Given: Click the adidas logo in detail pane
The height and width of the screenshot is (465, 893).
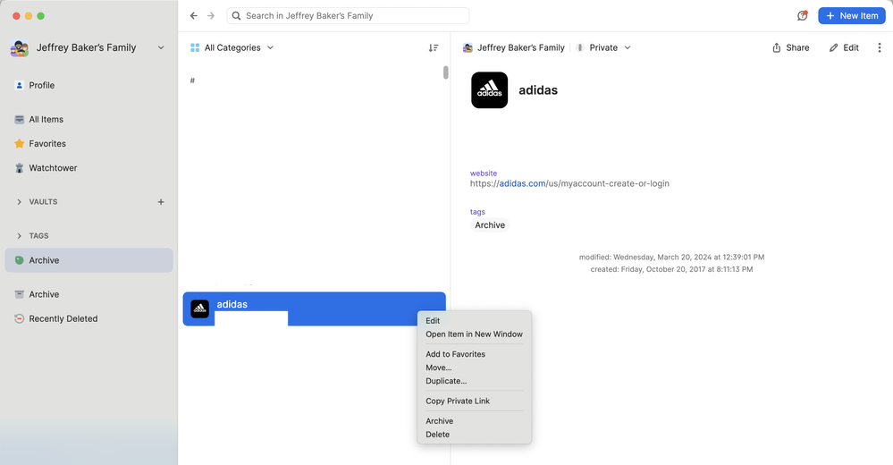Looking at the screenshot, I should (x=489, y=90).
